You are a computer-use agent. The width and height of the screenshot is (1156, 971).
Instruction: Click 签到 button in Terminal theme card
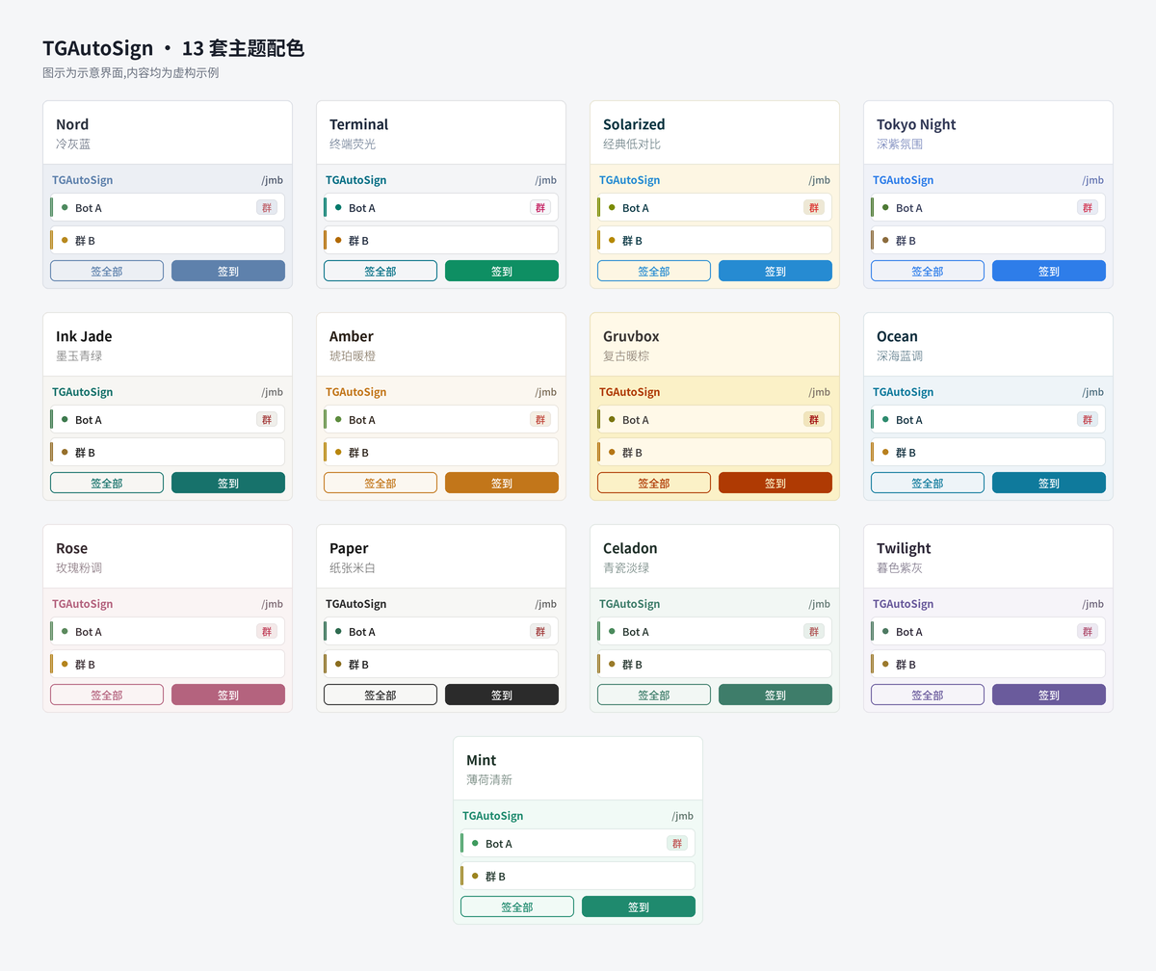[x=502, y=271]
